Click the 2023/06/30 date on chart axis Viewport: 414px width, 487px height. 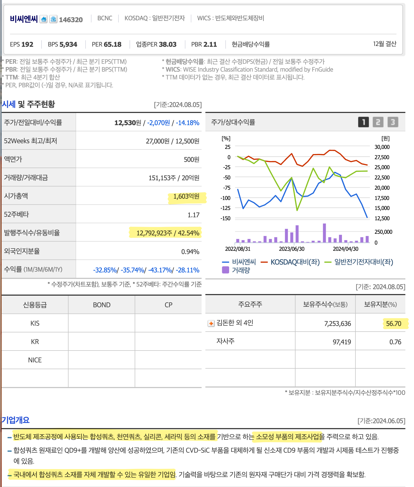point(291,249)
